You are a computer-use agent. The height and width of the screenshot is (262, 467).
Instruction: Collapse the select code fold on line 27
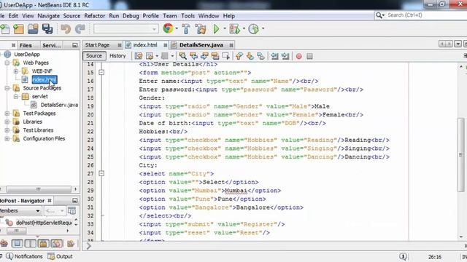(x=101, y=173)
